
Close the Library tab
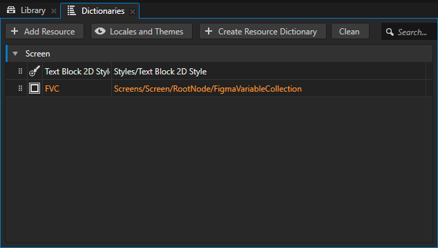tap(54, 11)
